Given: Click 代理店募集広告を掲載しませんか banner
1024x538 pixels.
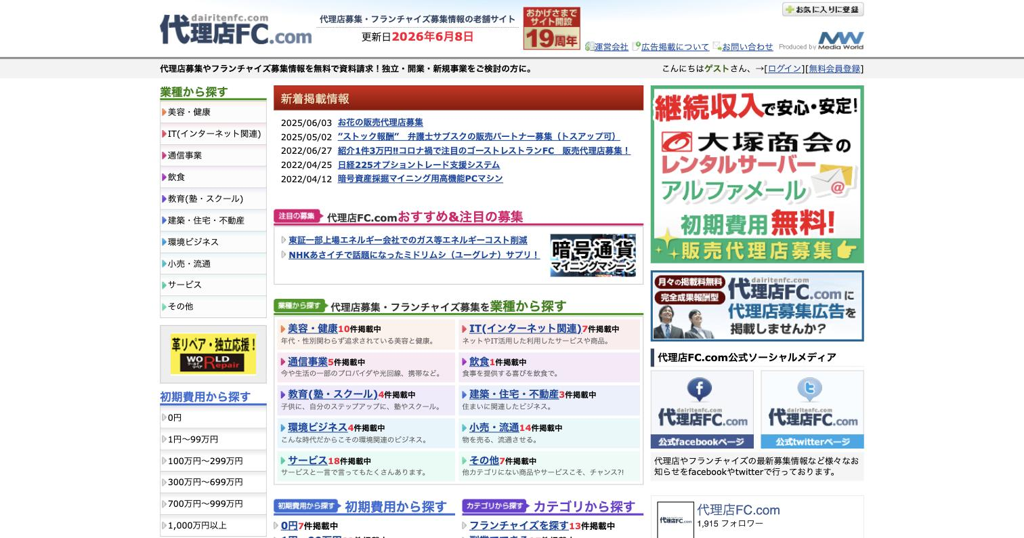Looking at the screenshot, I should [757, 306].
